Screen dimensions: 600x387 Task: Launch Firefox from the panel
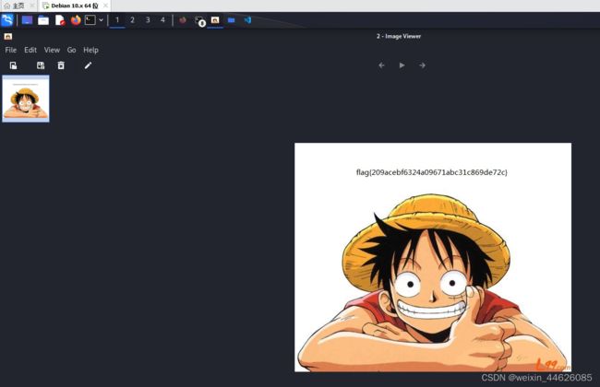76,20
